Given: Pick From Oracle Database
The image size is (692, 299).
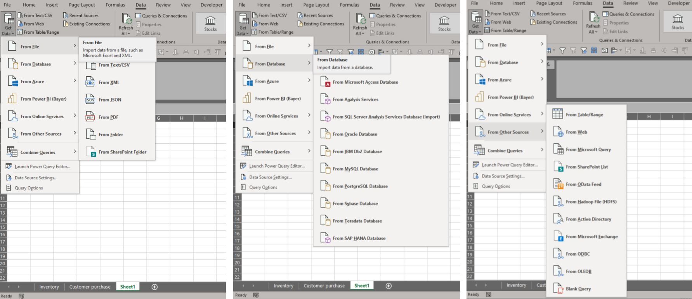Looking at the screenshot, I should coord(381,134).
